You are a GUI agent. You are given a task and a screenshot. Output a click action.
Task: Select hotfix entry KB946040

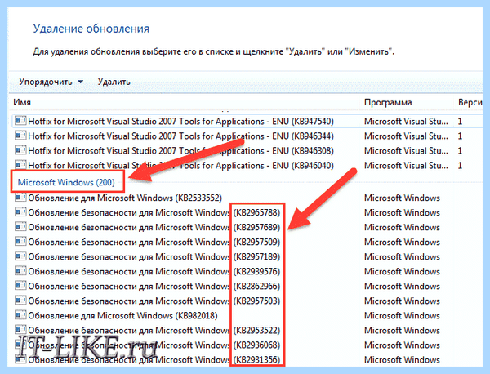181,165
